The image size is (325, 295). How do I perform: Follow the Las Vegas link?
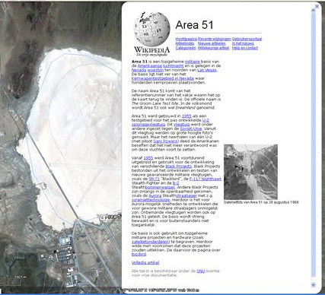(x=207, y=70)
